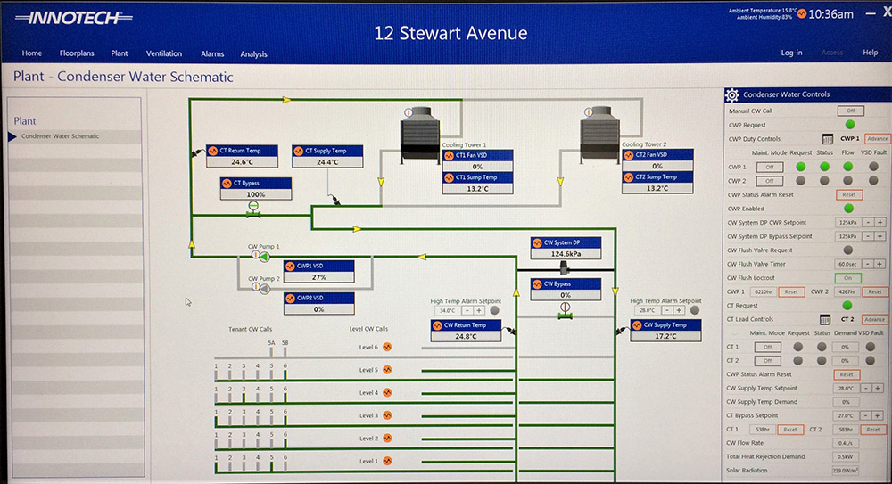
Task: Click the Cooling Tower 2 info icon
Action: pos(588,112)
